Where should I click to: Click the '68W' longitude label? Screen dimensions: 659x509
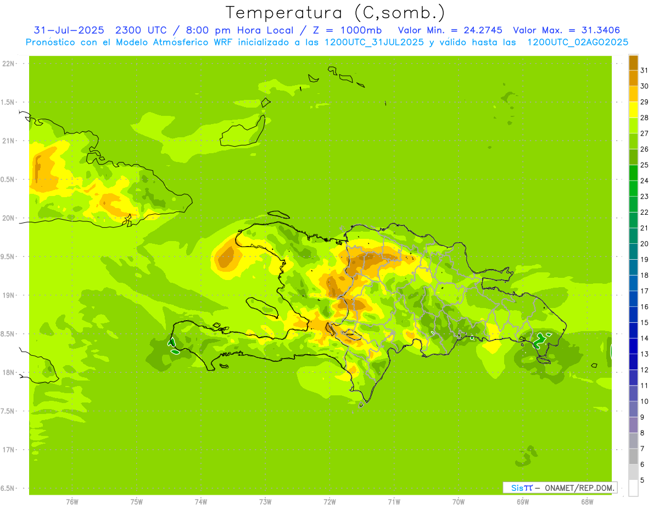pos(587,502)
